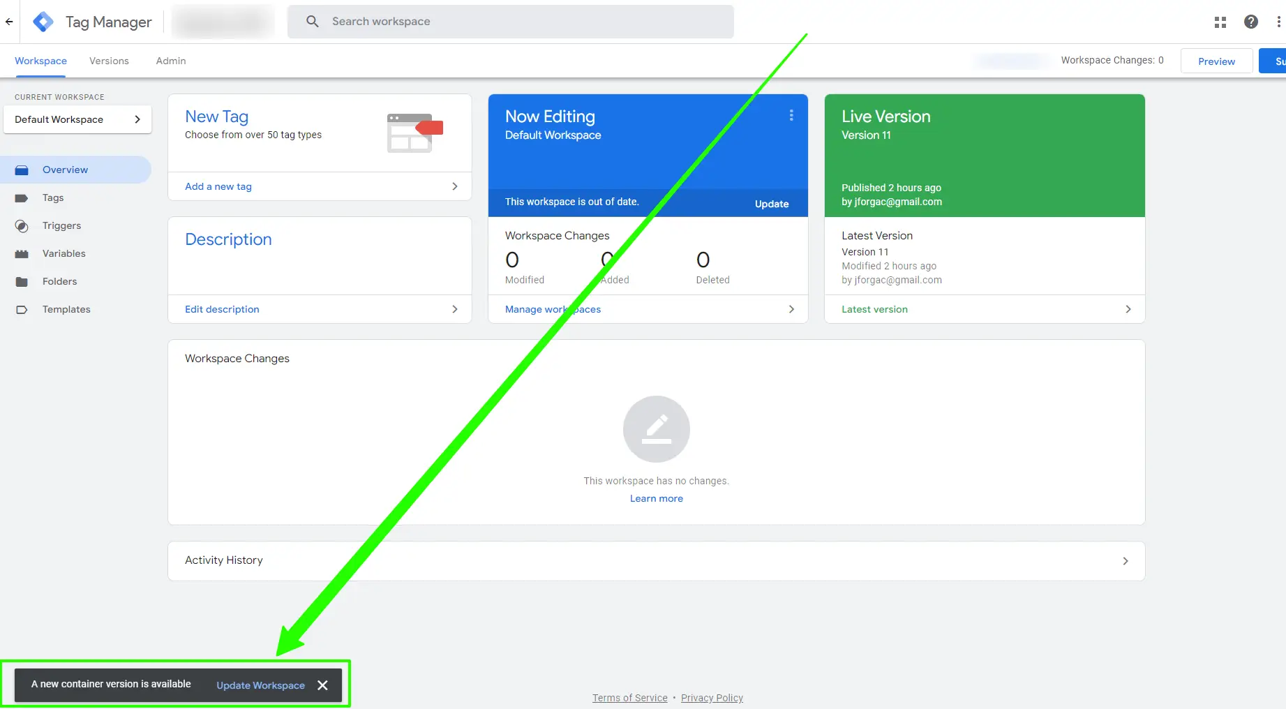This screenshot has width=1286, height=709.
Task: Click the Folders sidebar icon
Action: (22, 282)
